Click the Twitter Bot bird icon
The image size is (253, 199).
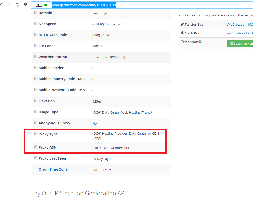click(182, 24)
